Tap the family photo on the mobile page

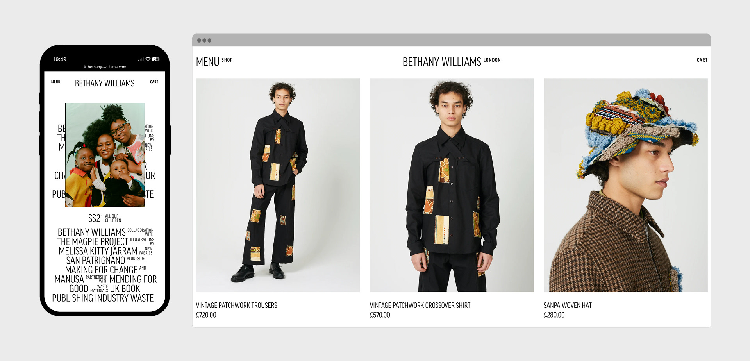105,155
